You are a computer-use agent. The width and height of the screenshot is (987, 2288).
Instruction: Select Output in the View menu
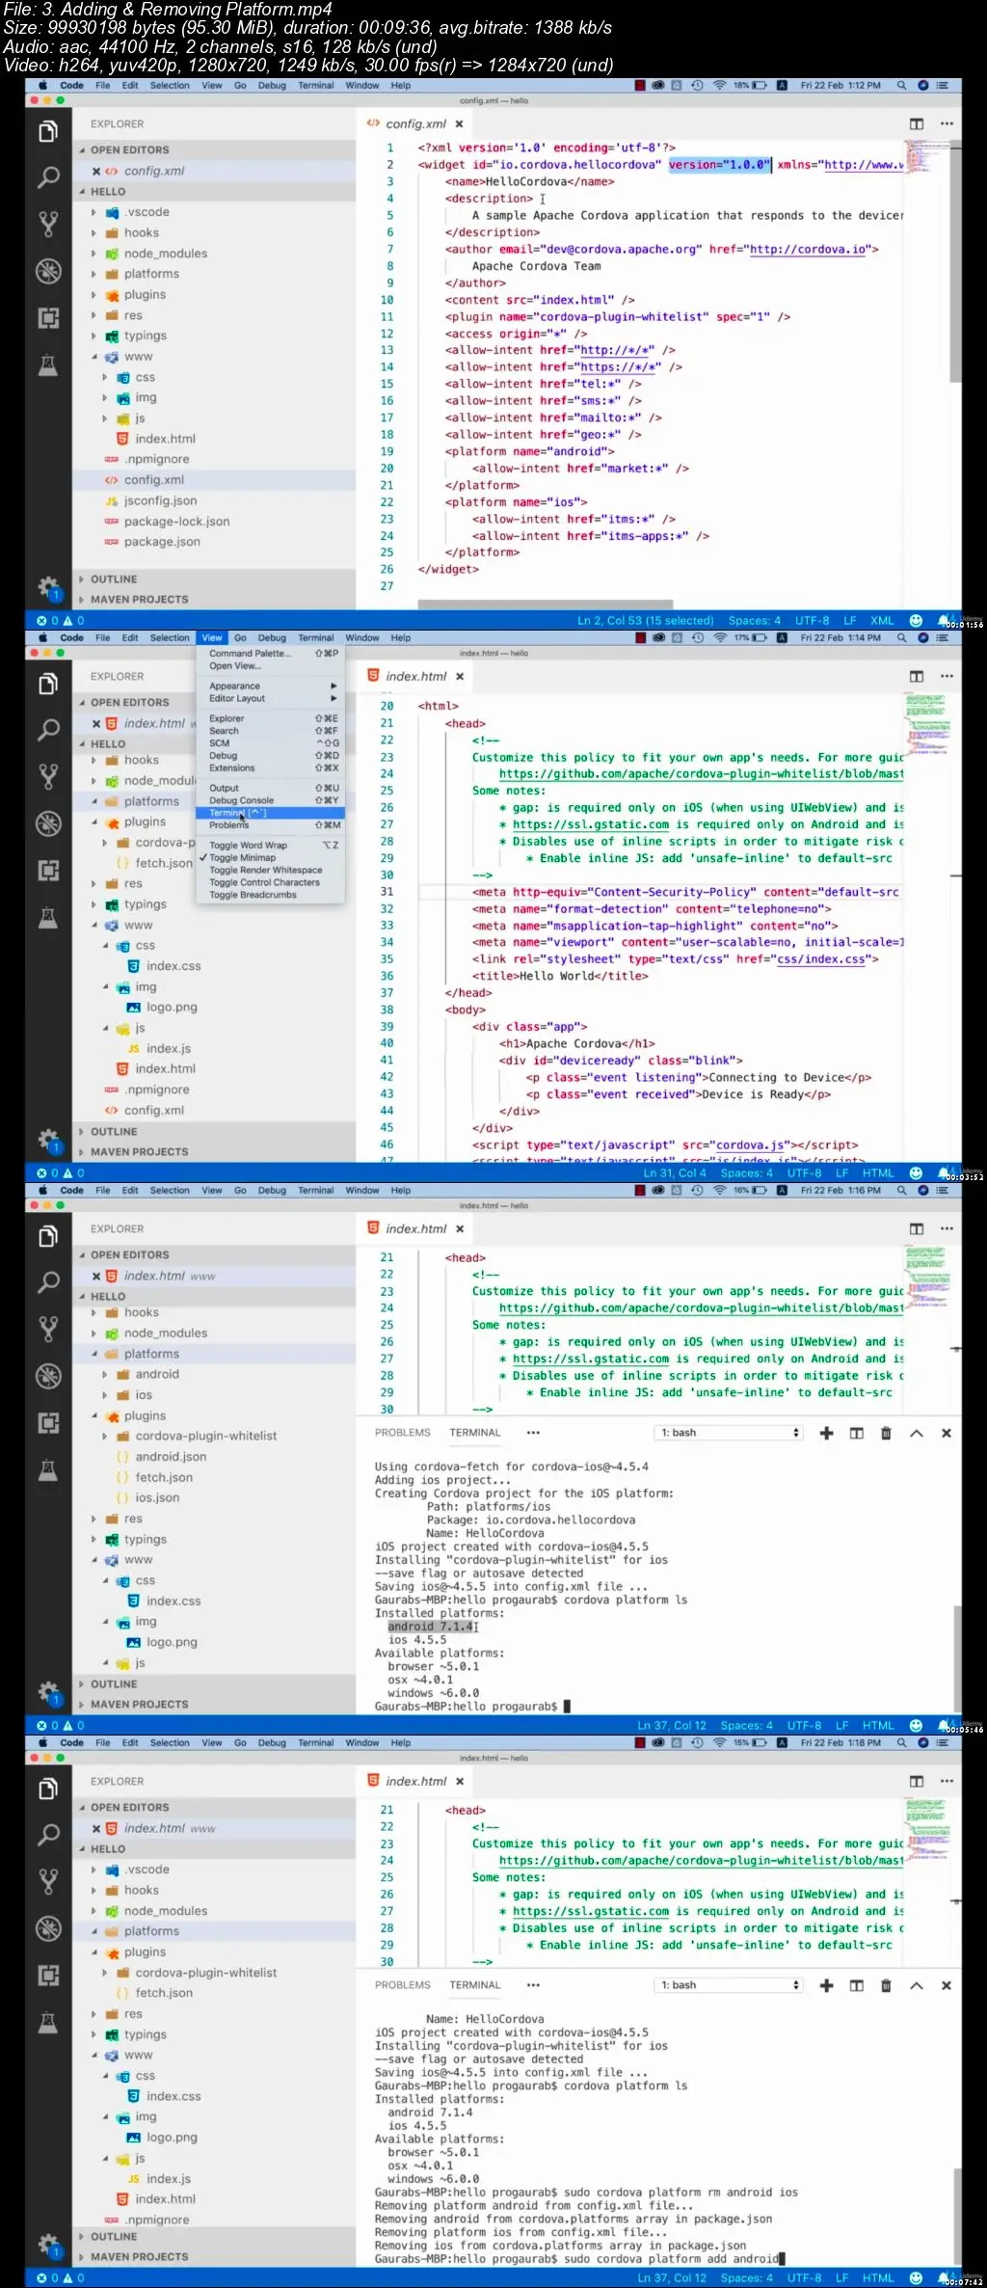point(270,789)
